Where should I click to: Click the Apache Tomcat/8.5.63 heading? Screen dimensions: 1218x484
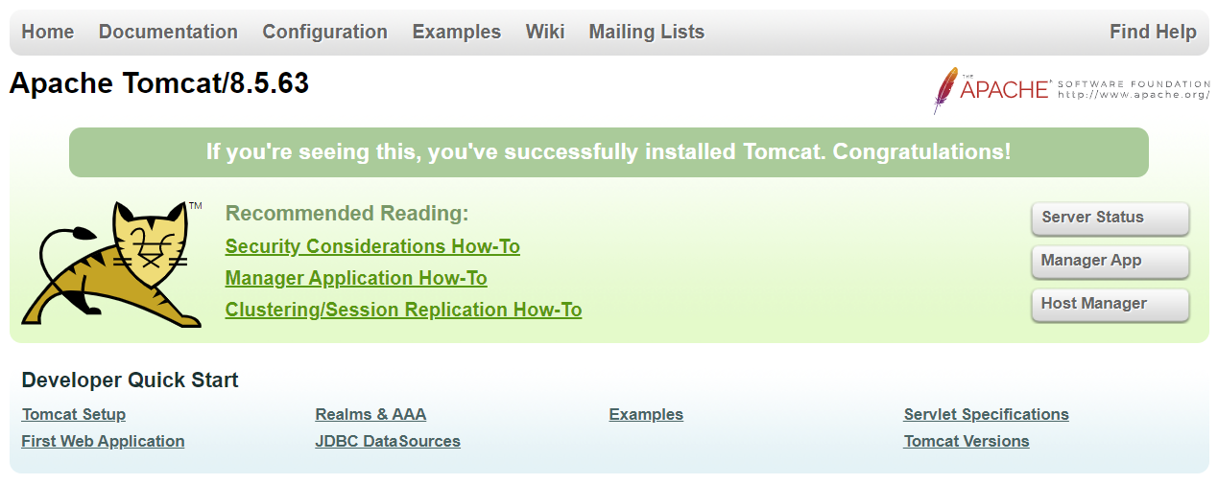tap(159, 84)
